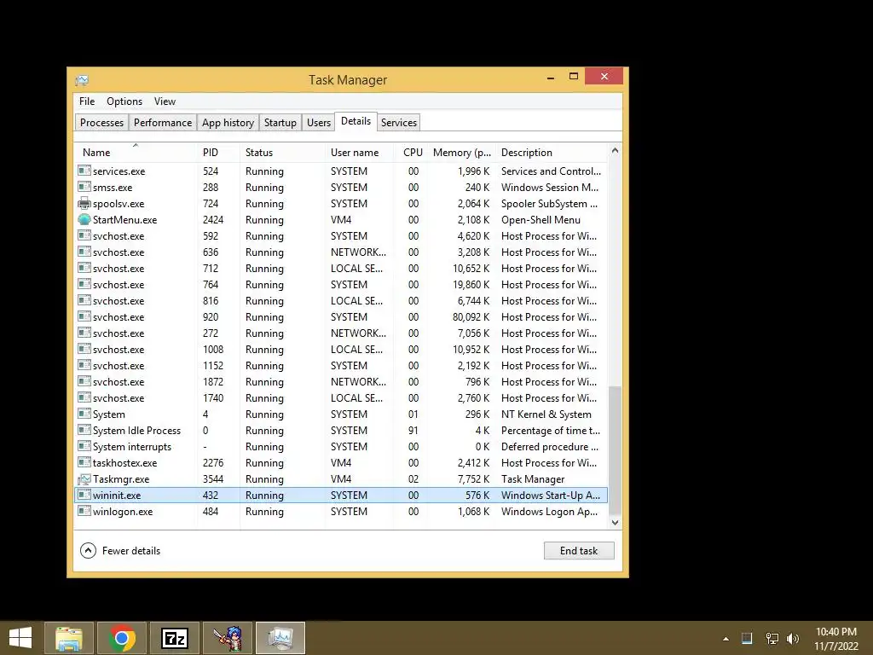Click the spoolsv.exe printer icon

[x=84, y=203]
